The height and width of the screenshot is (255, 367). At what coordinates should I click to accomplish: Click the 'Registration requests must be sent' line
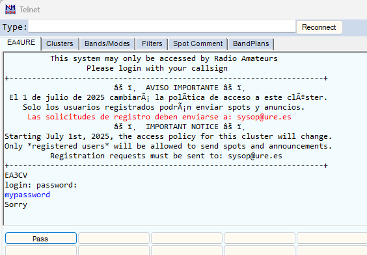pyautogui.click(x=166, y=156)
